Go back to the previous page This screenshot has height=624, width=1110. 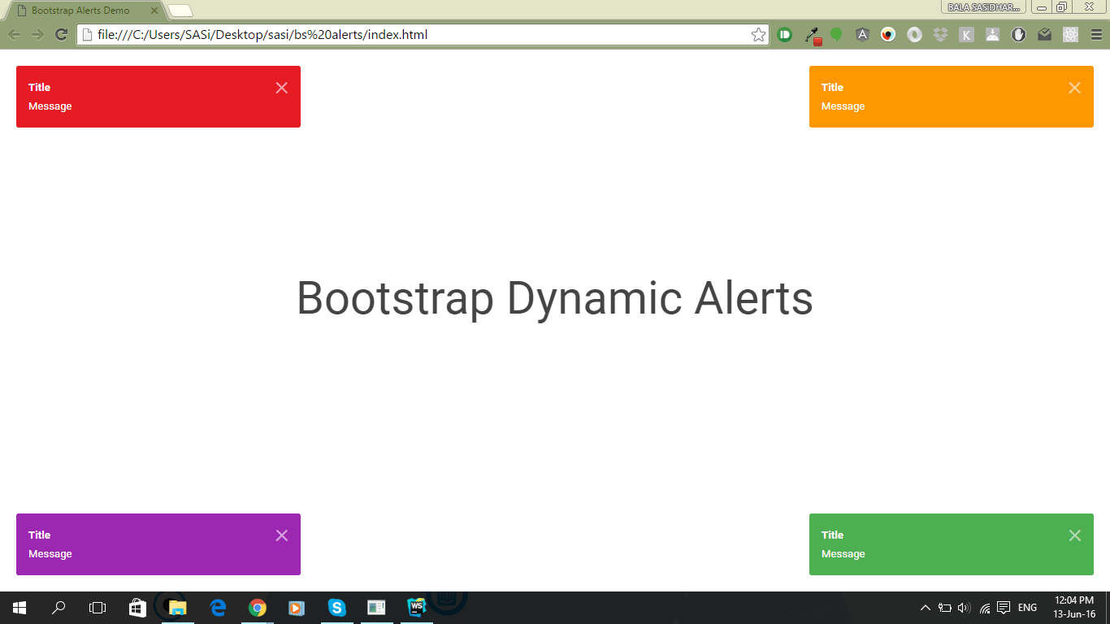coord(15,35)
